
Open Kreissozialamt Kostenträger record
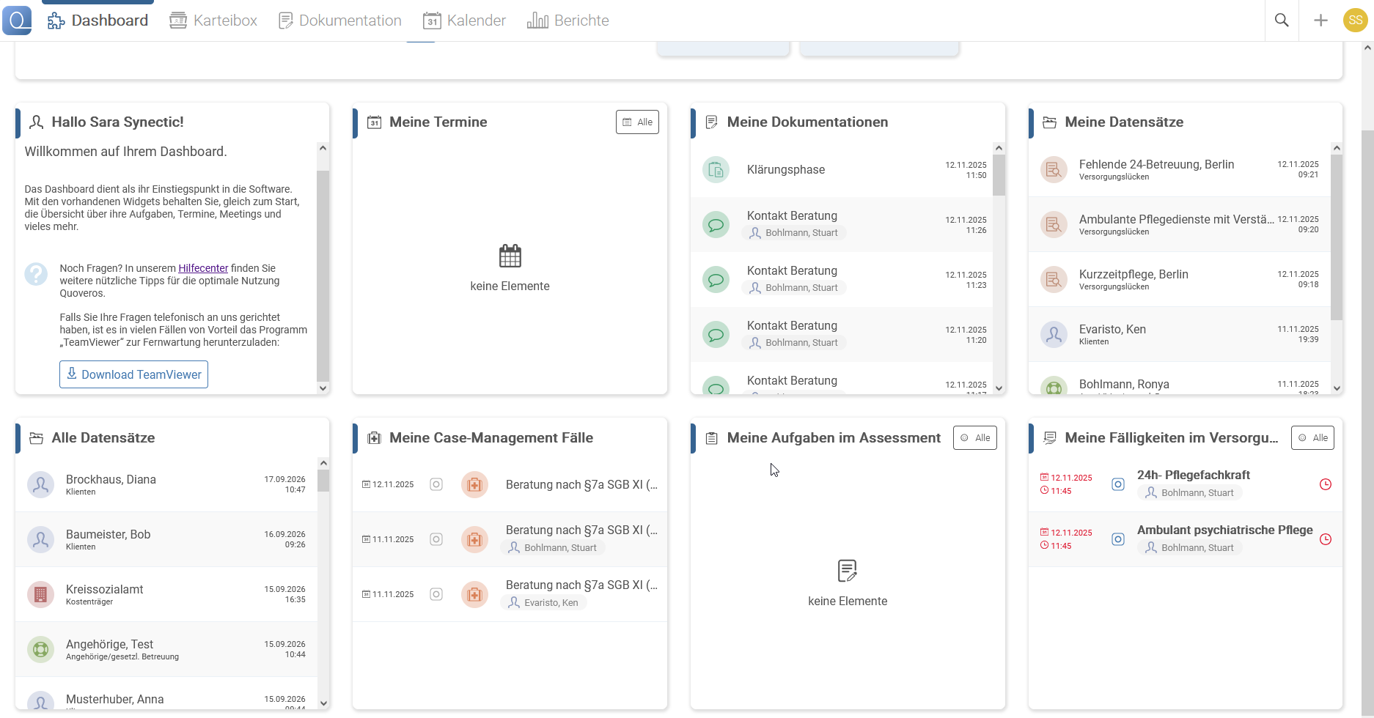pyautogui.click(x=166, y=595)
